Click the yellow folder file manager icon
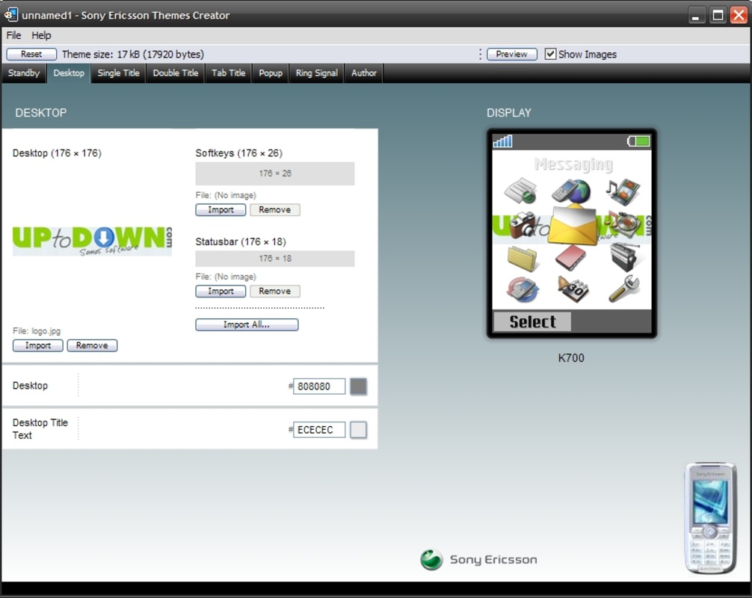This screenshot has width=752, height=598. coord(523,259)
